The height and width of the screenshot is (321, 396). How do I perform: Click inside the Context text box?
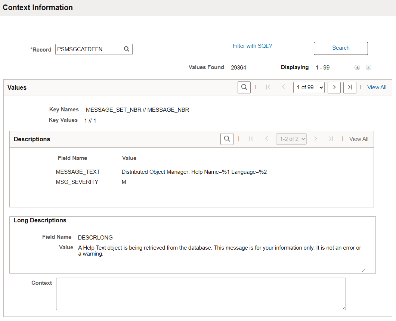(x=201, y=294)
